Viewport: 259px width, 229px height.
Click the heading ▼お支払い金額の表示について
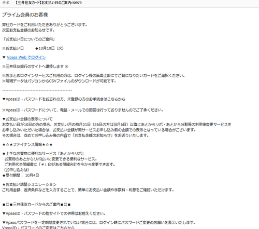pyautogui.click(x=27, y=119)
